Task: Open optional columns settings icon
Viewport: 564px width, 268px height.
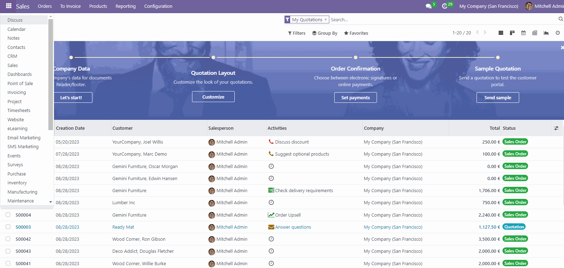Action: click(556, 128)
